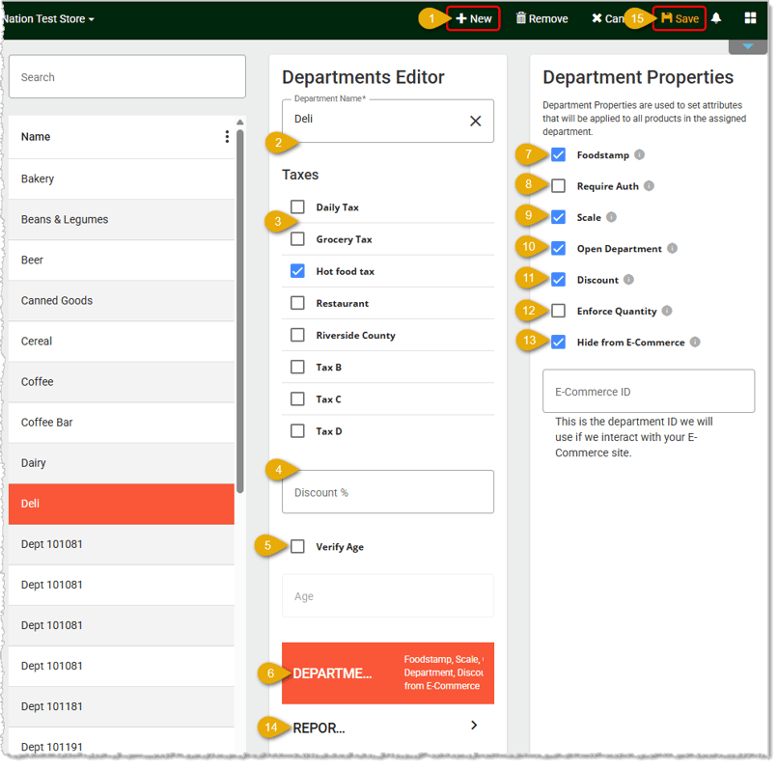Viewport: 777px width, 768px height.
Task: Uncheck the Foodstamp property
Action: [x=559, y=154]
